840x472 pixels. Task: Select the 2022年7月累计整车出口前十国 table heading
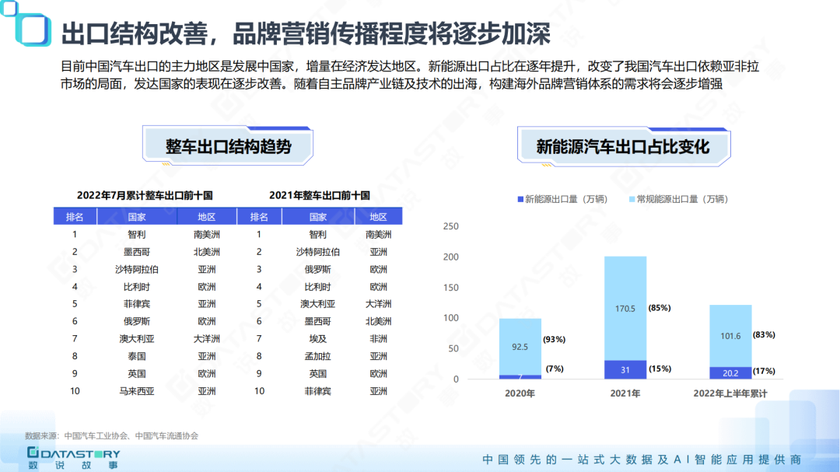[145, 195]
